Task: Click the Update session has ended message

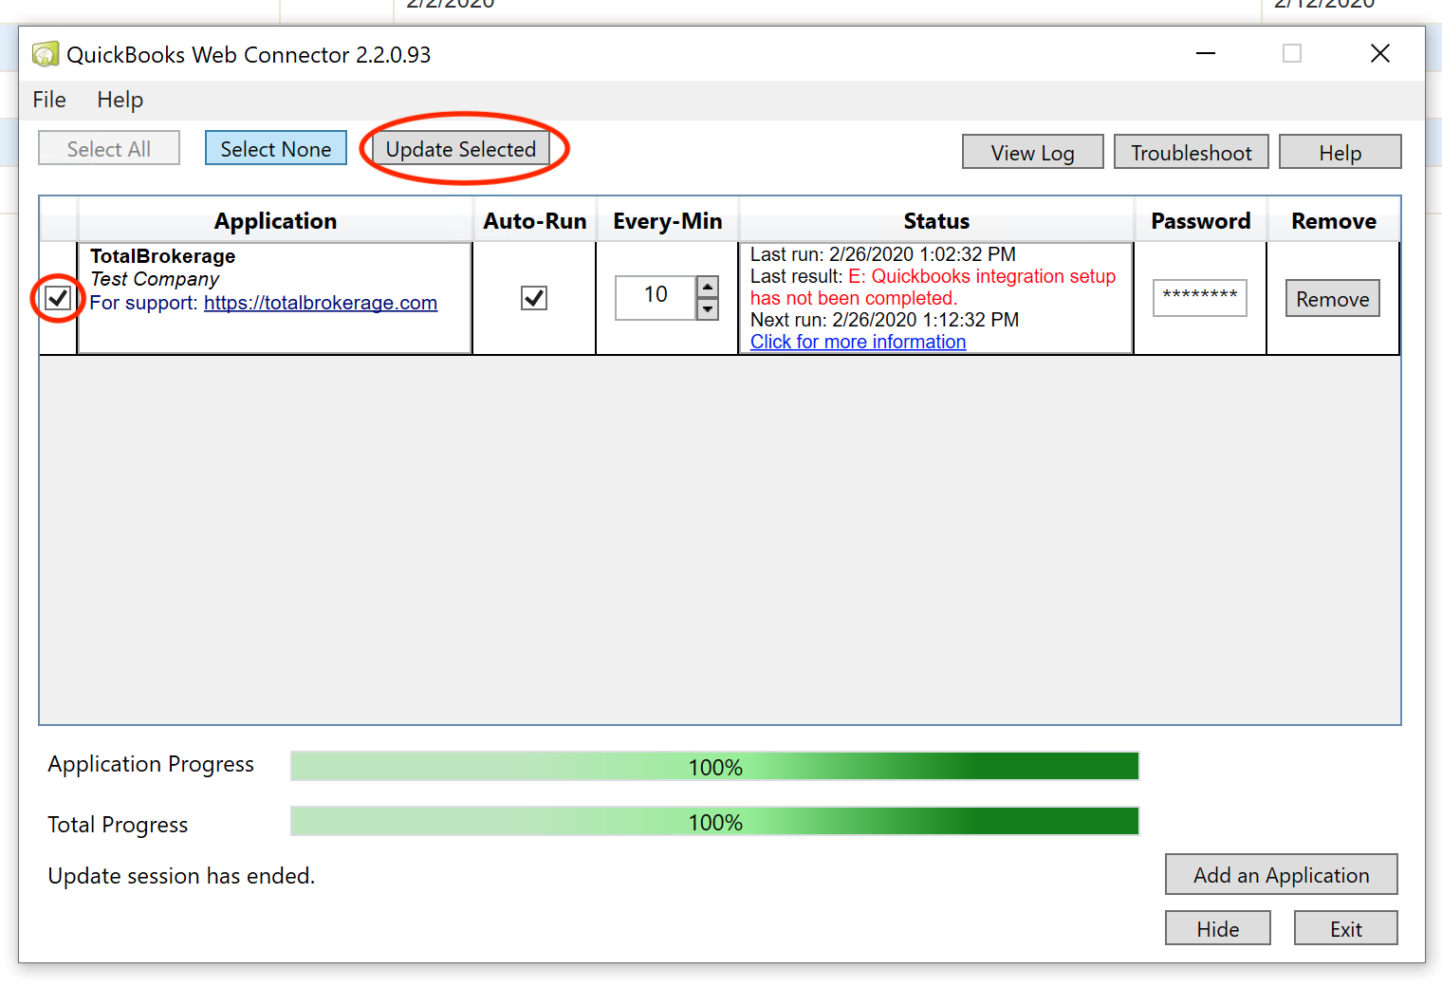Action: [x=181, y=876]
